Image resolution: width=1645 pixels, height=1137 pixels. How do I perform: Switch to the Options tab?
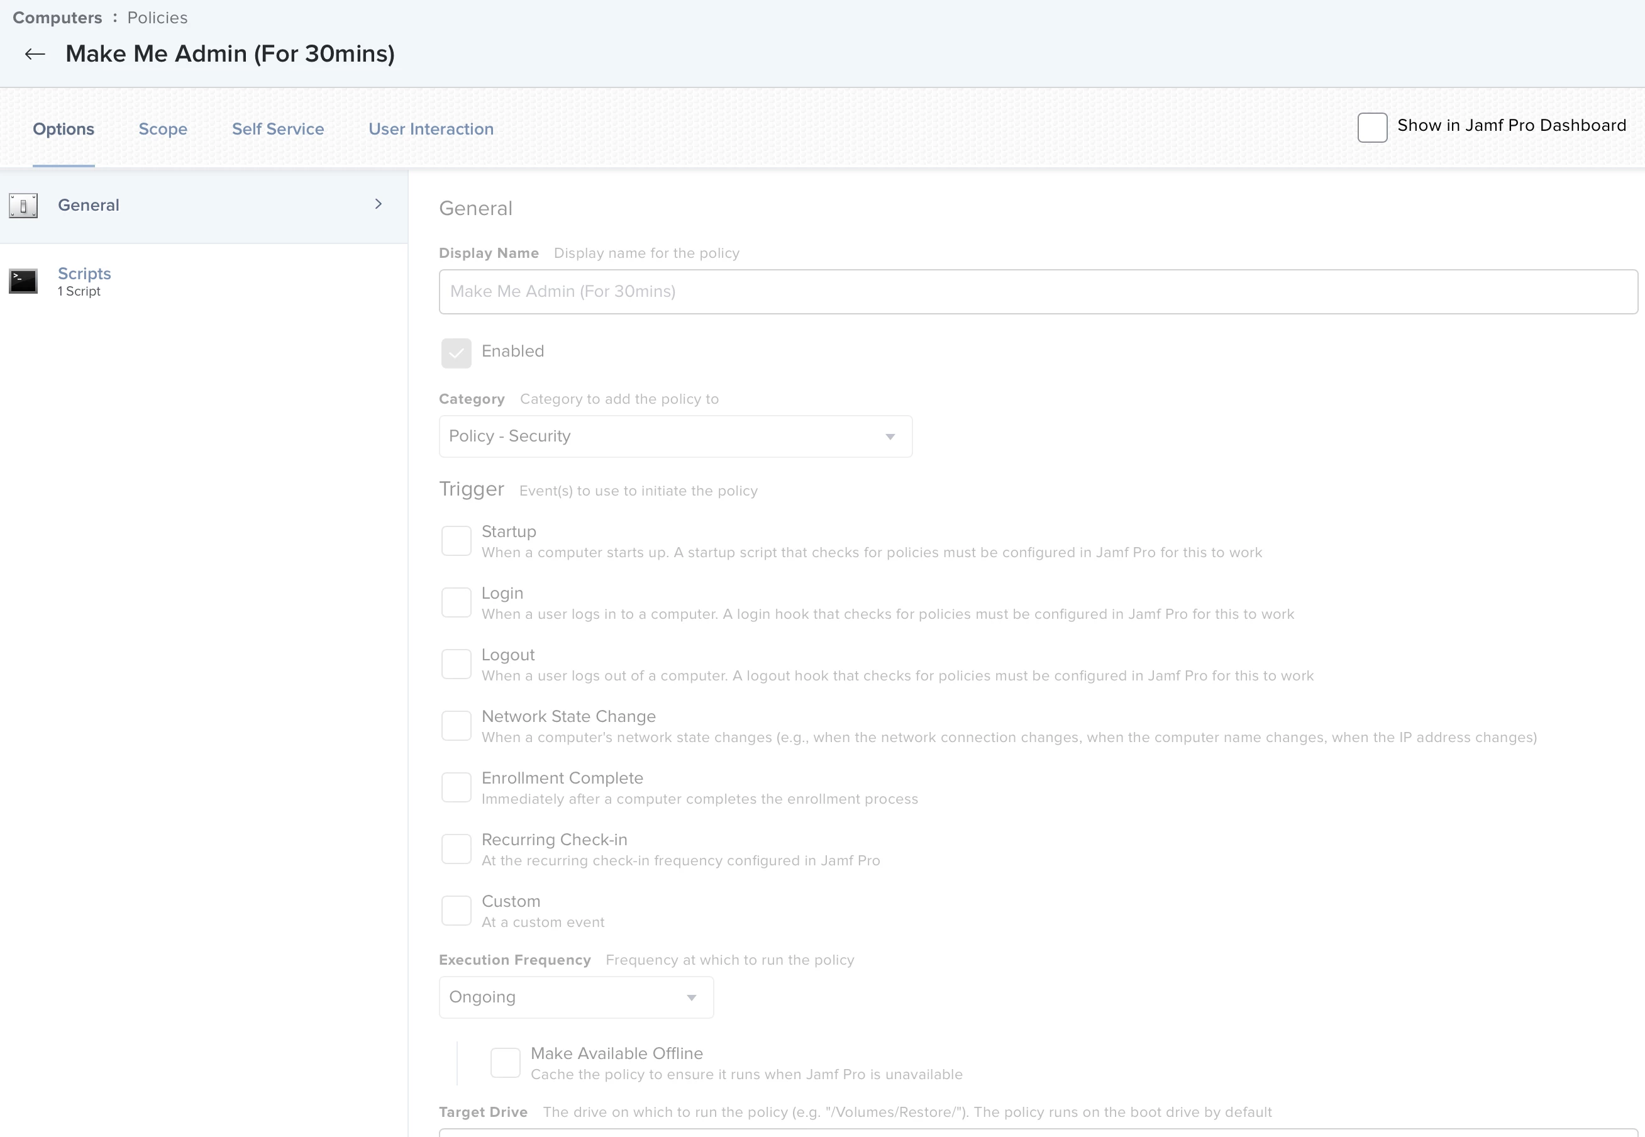(64, 129)
